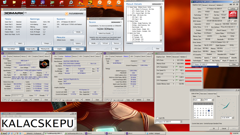Image resolution: width=240 pixels, height=135 pixels.
Task: Switch to the Sensors tab in GPU-Z card window
Action: click(x=205, y=5)
